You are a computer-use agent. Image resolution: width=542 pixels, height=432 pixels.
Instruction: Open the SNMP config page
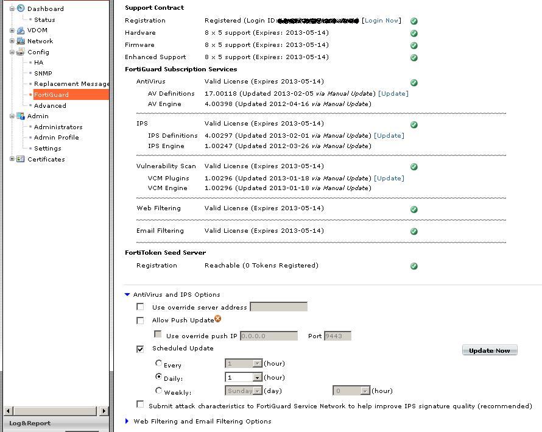pyautogui.click(x=43, y=73)
